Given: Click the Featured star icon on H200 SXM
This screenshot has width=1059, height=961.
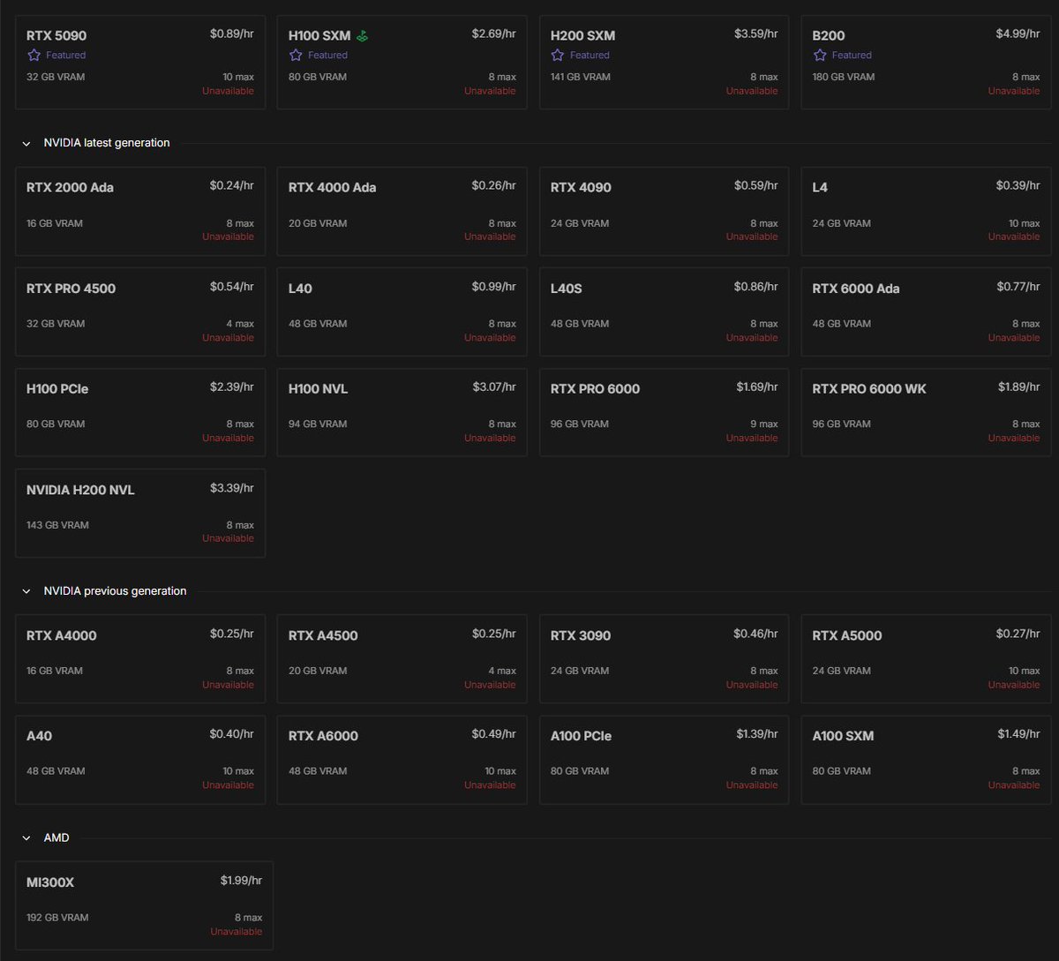Looking at the screenshot, I should point(558,55).
